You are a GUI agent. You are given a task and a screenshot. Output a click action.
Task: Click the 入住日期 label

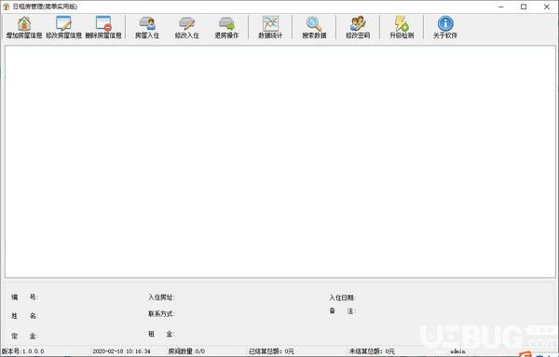click(342, 298)
